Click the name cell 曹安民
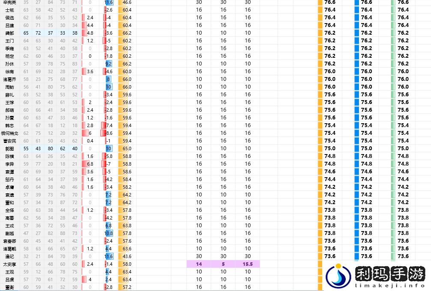431x291 pixels. (x=9, y=141)
